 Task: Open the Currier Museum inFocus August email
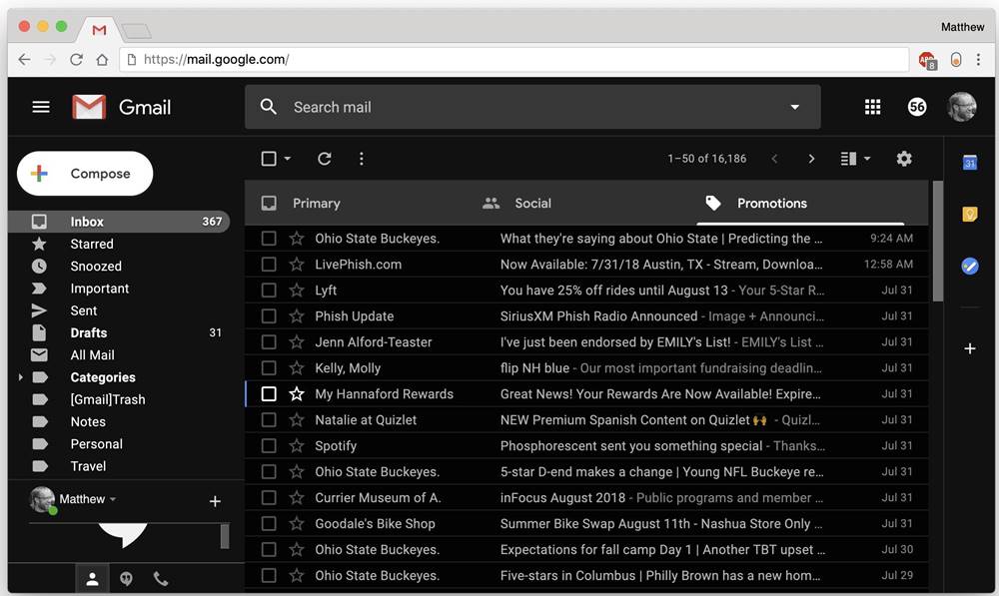click(x=586, y=498)
